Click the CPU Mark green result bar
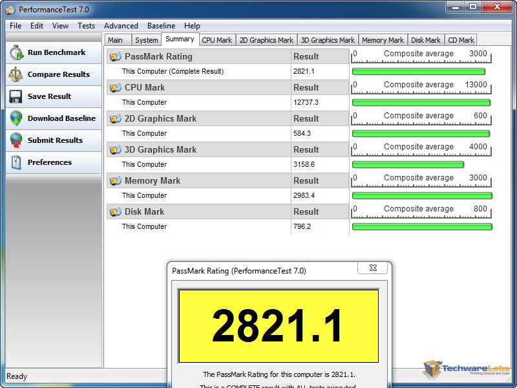Viewport: 517px width, 388px height. [421, 103]
